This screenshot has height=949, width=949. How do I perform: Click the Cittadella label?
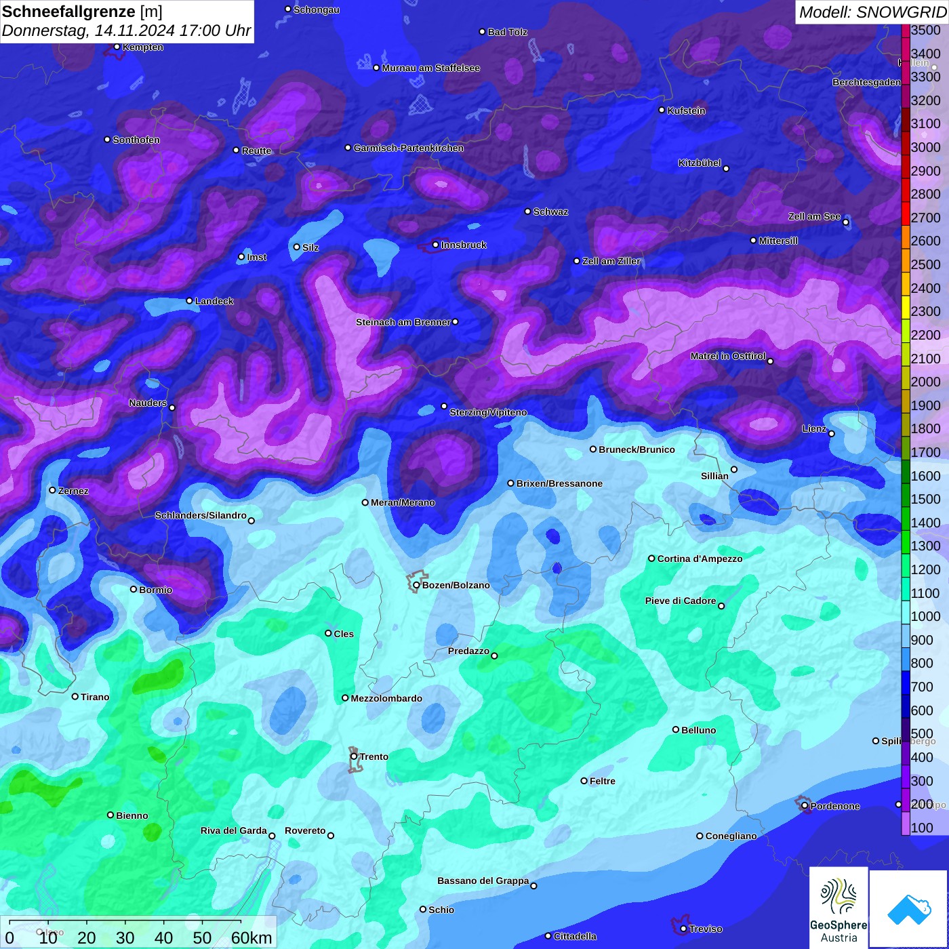point(576,936)
